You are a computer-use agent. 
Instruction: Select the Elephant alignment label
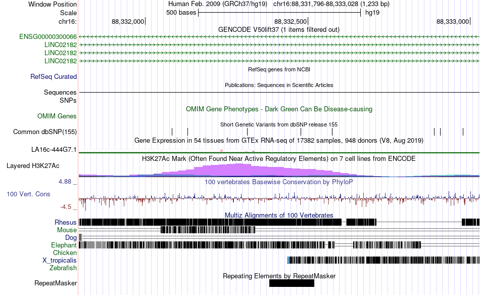64,245
